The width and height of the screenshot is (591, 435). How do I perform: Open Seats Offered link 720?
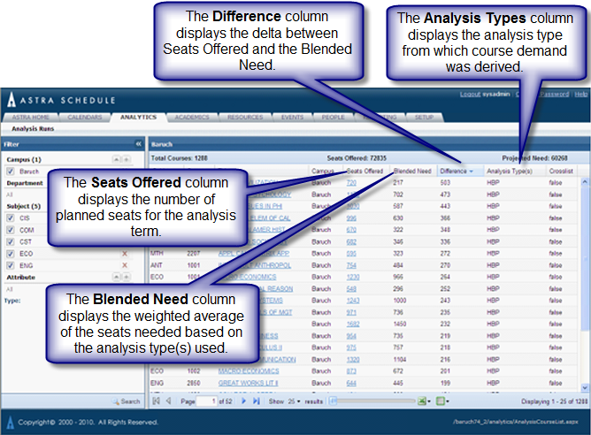point(351,183)
